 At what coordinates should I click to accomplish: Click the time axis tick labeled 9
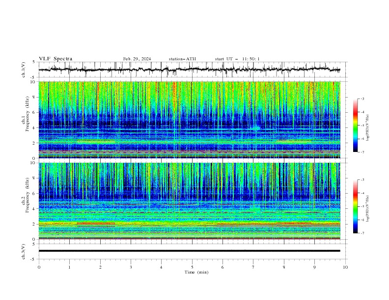click(x=314, y=267)
